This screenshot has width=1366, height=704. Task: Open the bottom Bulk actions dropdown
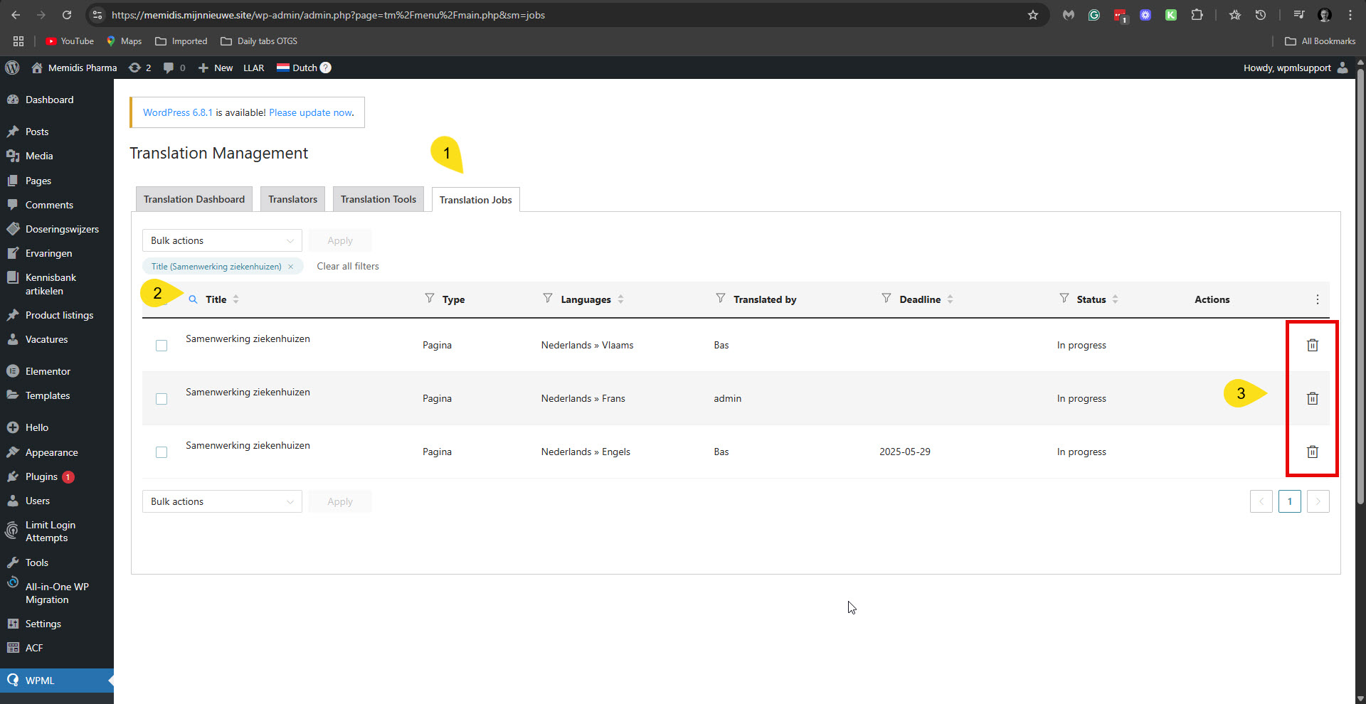coord(222,501)
